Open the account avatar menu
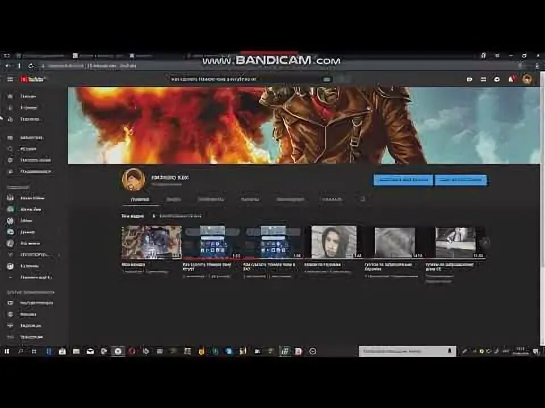This screenshot has height=408, width=545. click(527, 79)
